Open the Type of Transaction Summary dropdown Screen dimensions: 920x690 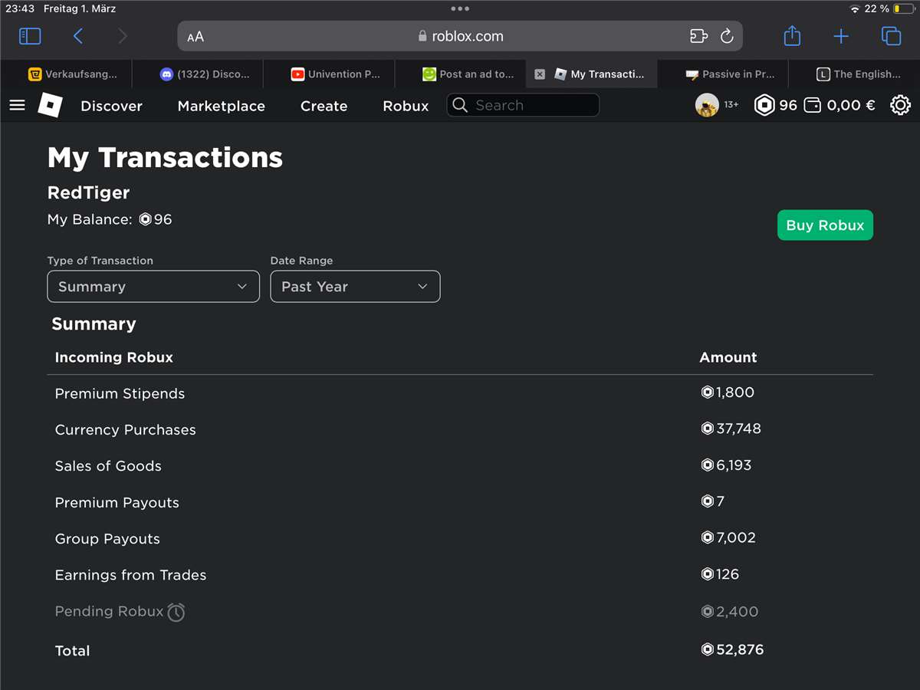153,286
